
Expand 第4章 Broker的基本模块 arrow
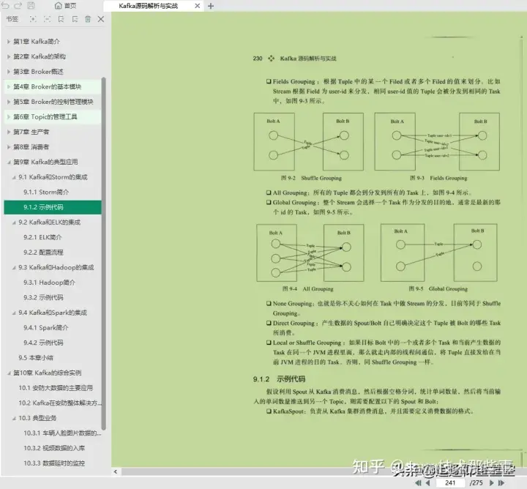click(x=9, y=86)
